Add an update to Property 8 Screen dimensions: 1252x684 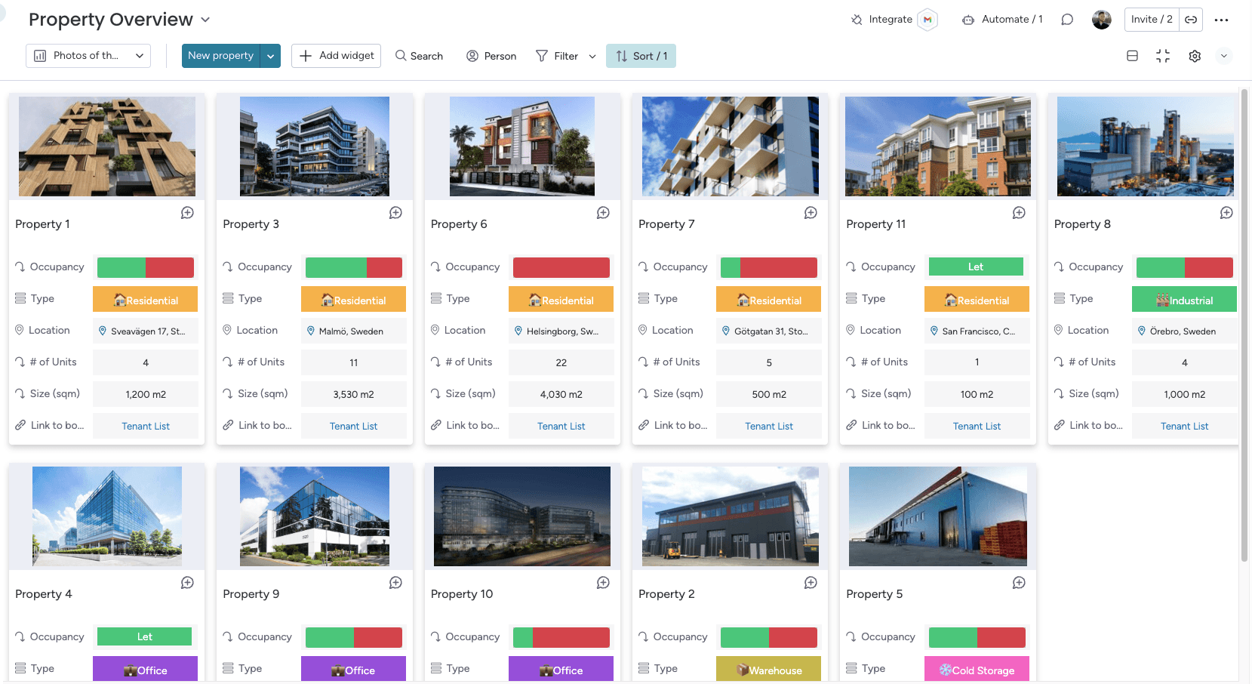pyautogui.click(x=1226, y=213)
